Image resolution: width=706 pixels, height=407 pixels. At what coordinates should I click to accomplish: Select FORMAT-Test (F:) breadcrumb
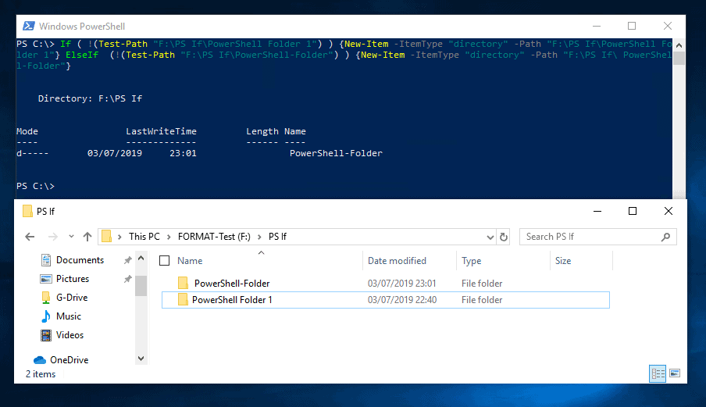(x=214, y=237)
